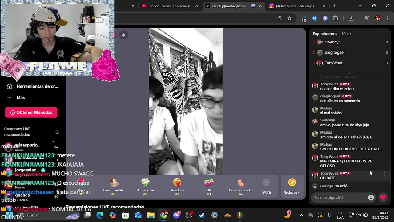Click the live video stream
The height and width of the screenshot is (222, 394).
pos(186,101)
